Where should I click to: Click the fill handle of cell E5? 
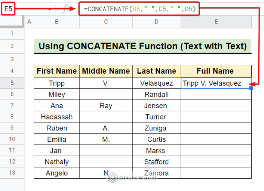251,88
